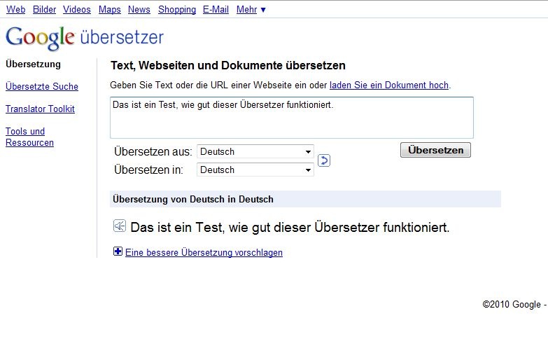Click the Übersetzen button
The image size is (548, 344).
[435, 150]
